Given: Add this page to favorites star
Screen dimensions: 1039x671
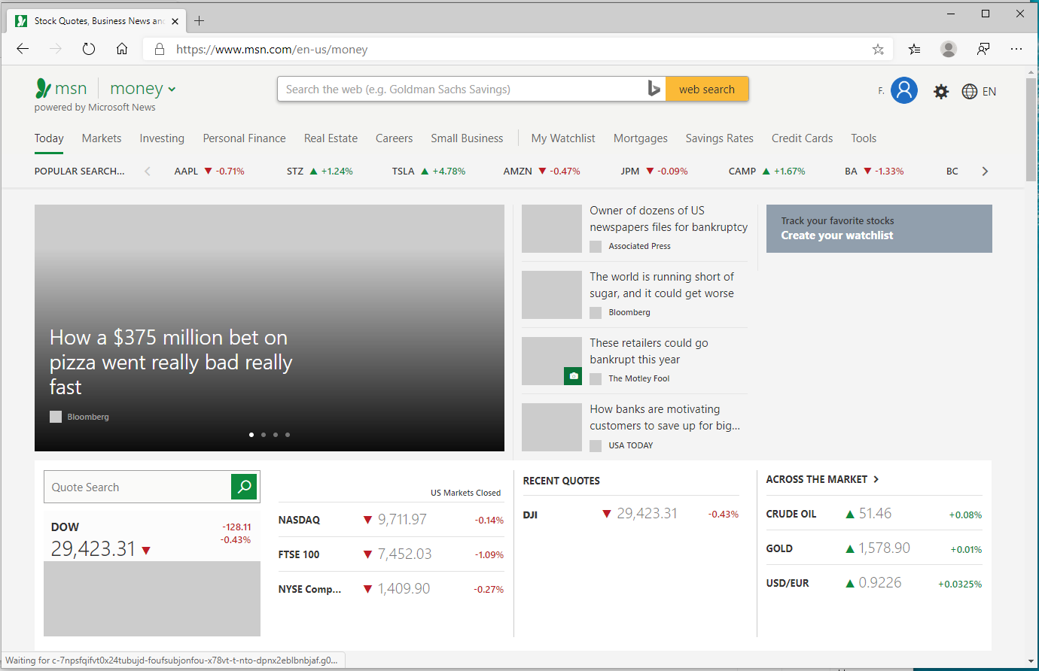Looking at the screenshot, I should coord(878,50).
